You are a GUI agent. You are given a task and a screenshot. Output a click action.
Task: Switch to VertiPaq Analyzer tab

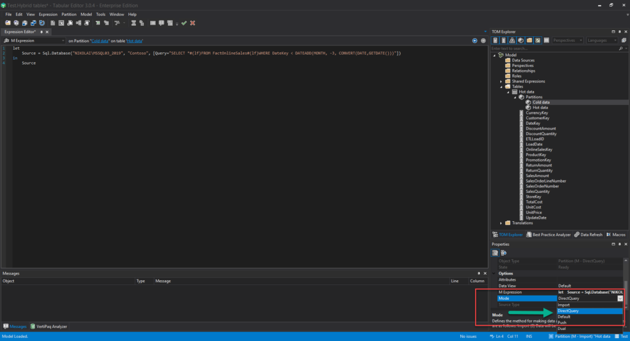click(x=49, y=326)
